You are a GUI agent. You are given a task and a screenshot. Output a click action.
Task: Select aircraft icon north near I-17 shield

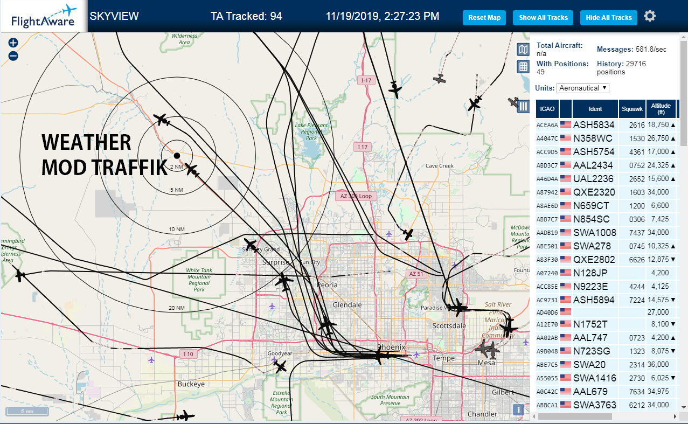point(395,89)
